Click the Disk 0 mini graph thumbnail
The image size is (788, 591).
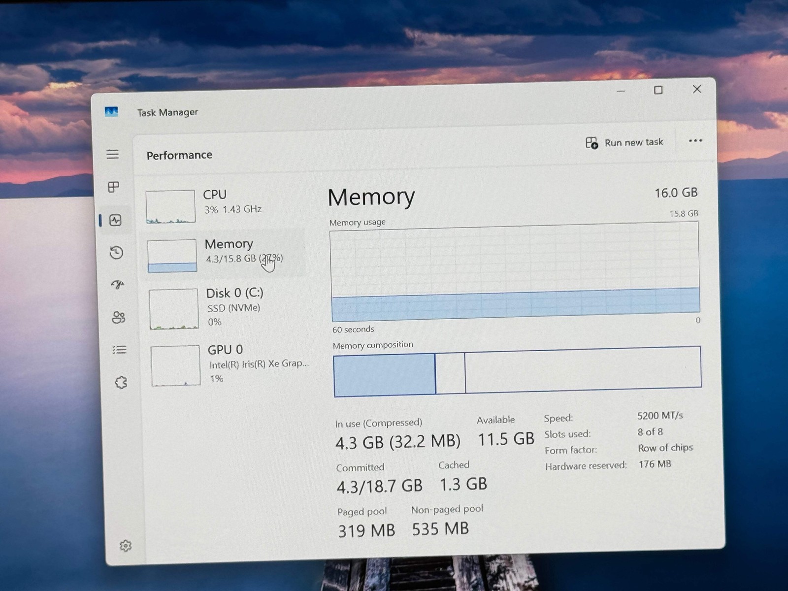pos(174,309)
